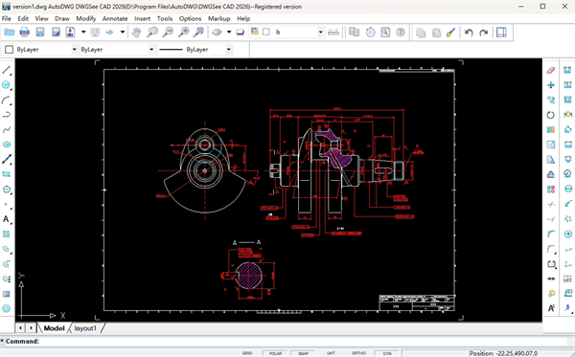Toggle LWT lineweight display in status bar

coord(331,353)
